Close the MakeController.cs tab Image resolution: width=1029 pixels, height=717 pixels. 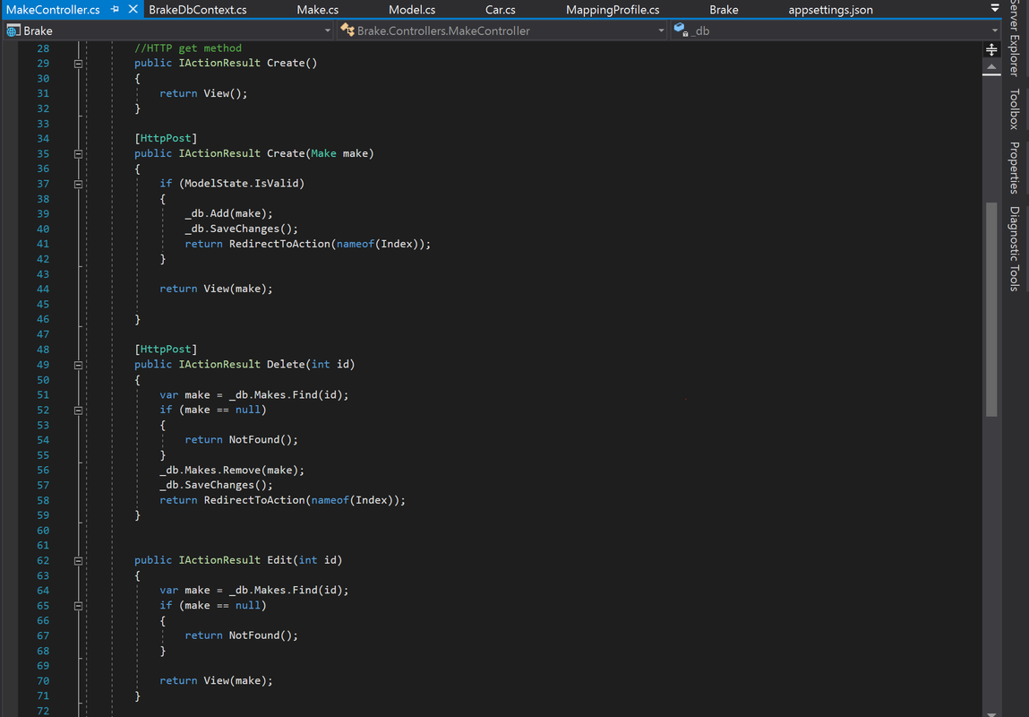[133, 9]
